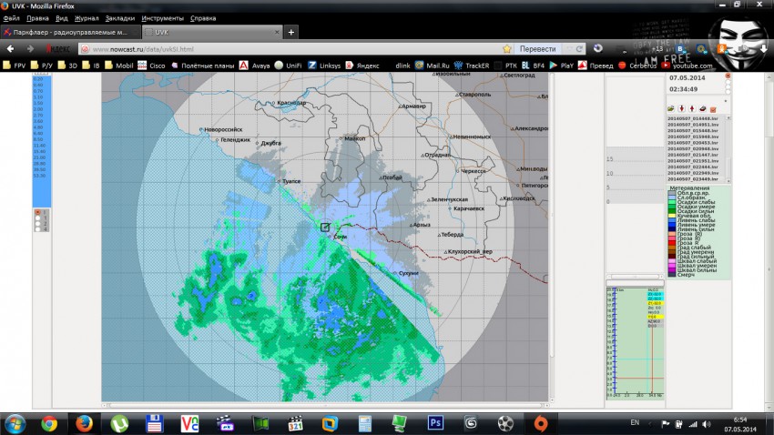Click the open-folder icon above file list

click(x=671, y=107)
